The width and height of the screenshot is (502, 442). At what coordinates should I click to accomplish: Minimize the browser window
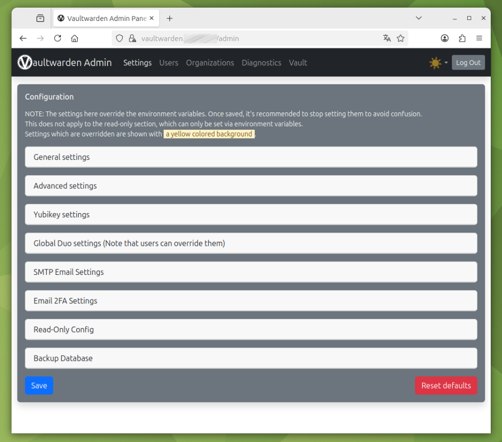454,18
